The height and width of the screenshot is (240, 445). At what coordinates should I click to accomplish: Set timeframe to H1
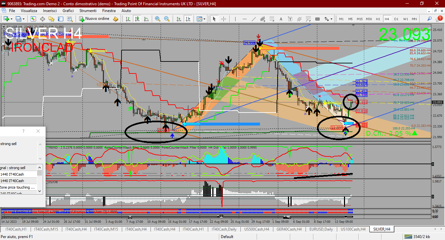378,19
